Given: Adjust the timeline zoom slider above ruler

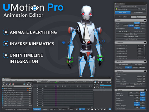Looking at the screenshot, I should 83,80.
